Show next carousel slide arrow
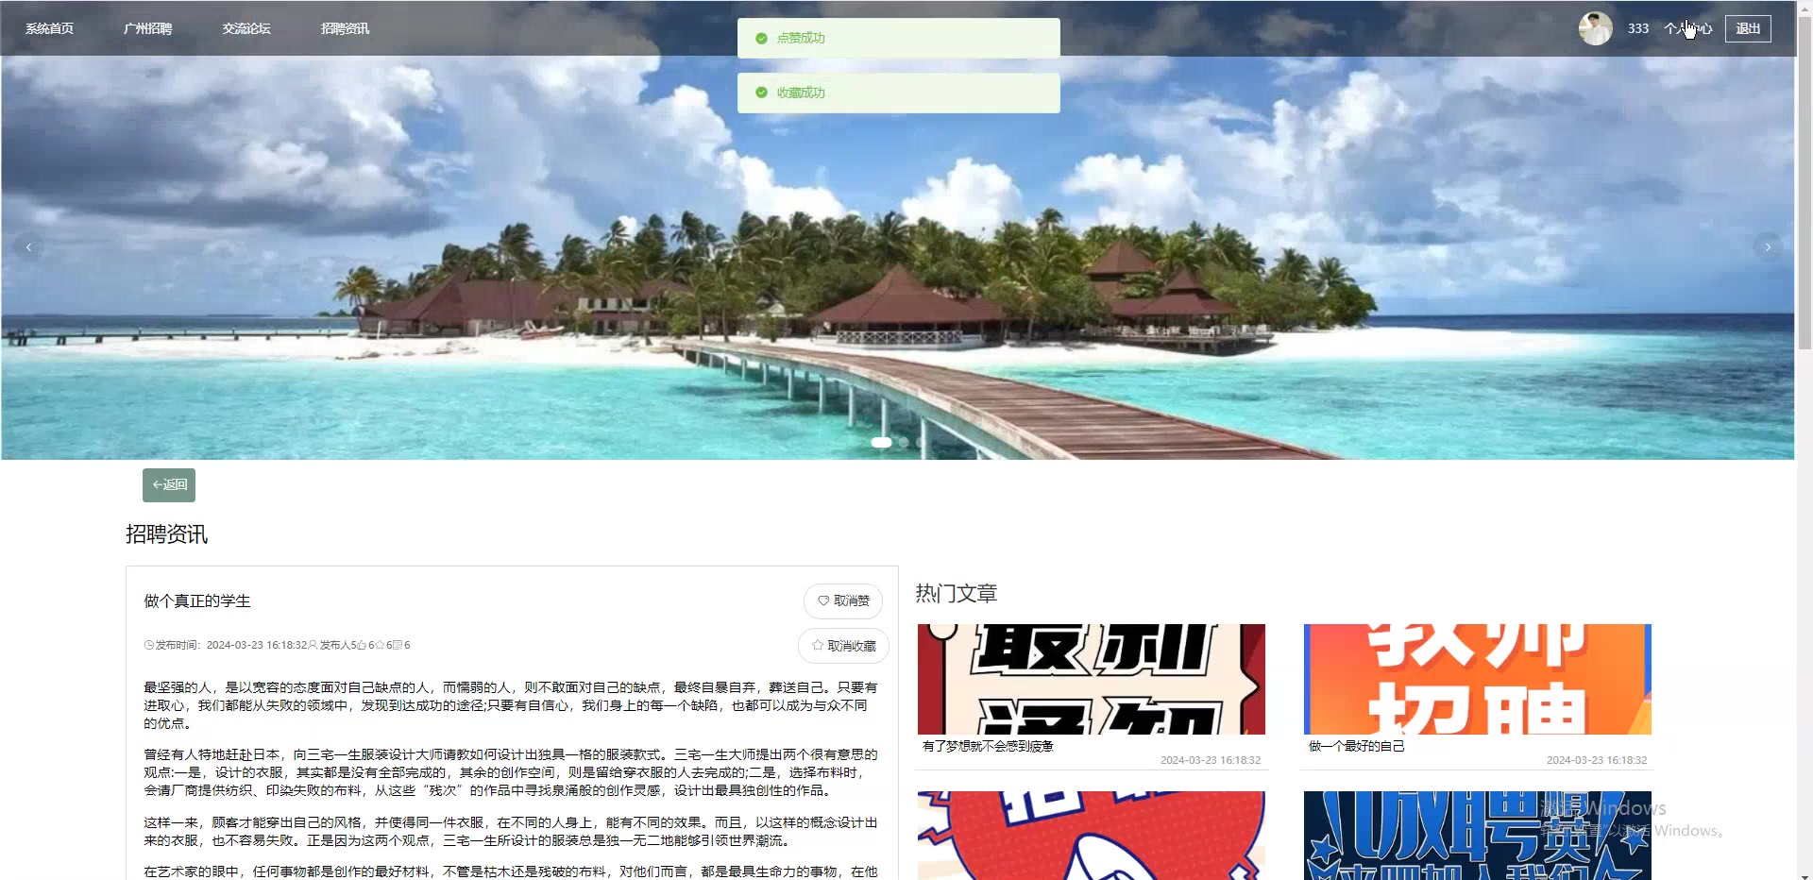This screenshot has height=880, width=1813. pos(1768,247)
